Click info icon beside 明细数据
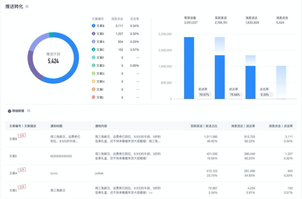This screenshot has width=302, height=199. pos(29,111)
